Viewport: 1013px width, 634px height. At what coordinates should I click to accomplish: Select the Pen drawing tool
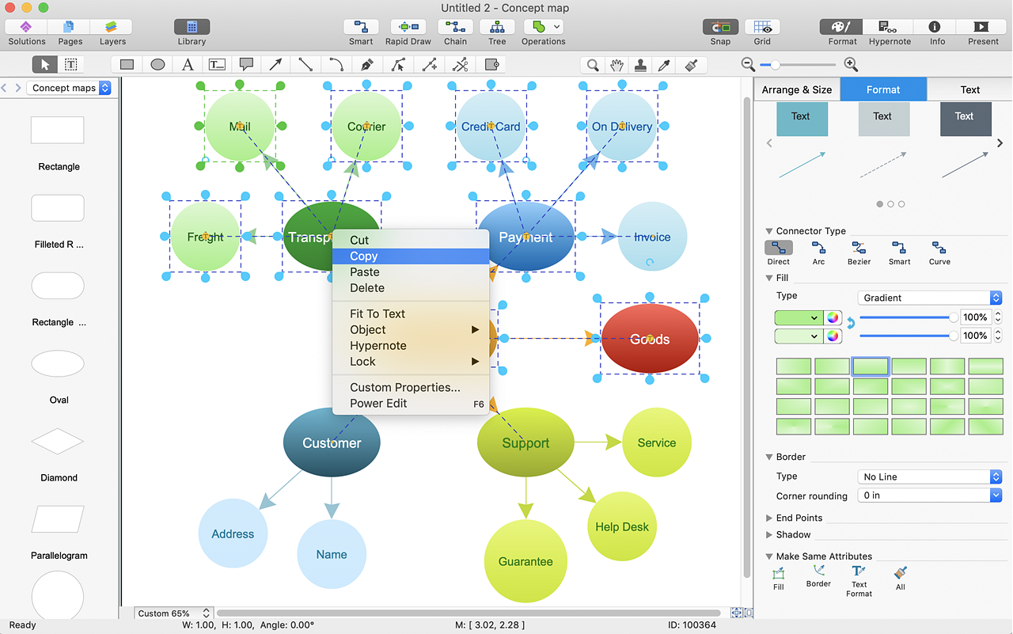366,65
